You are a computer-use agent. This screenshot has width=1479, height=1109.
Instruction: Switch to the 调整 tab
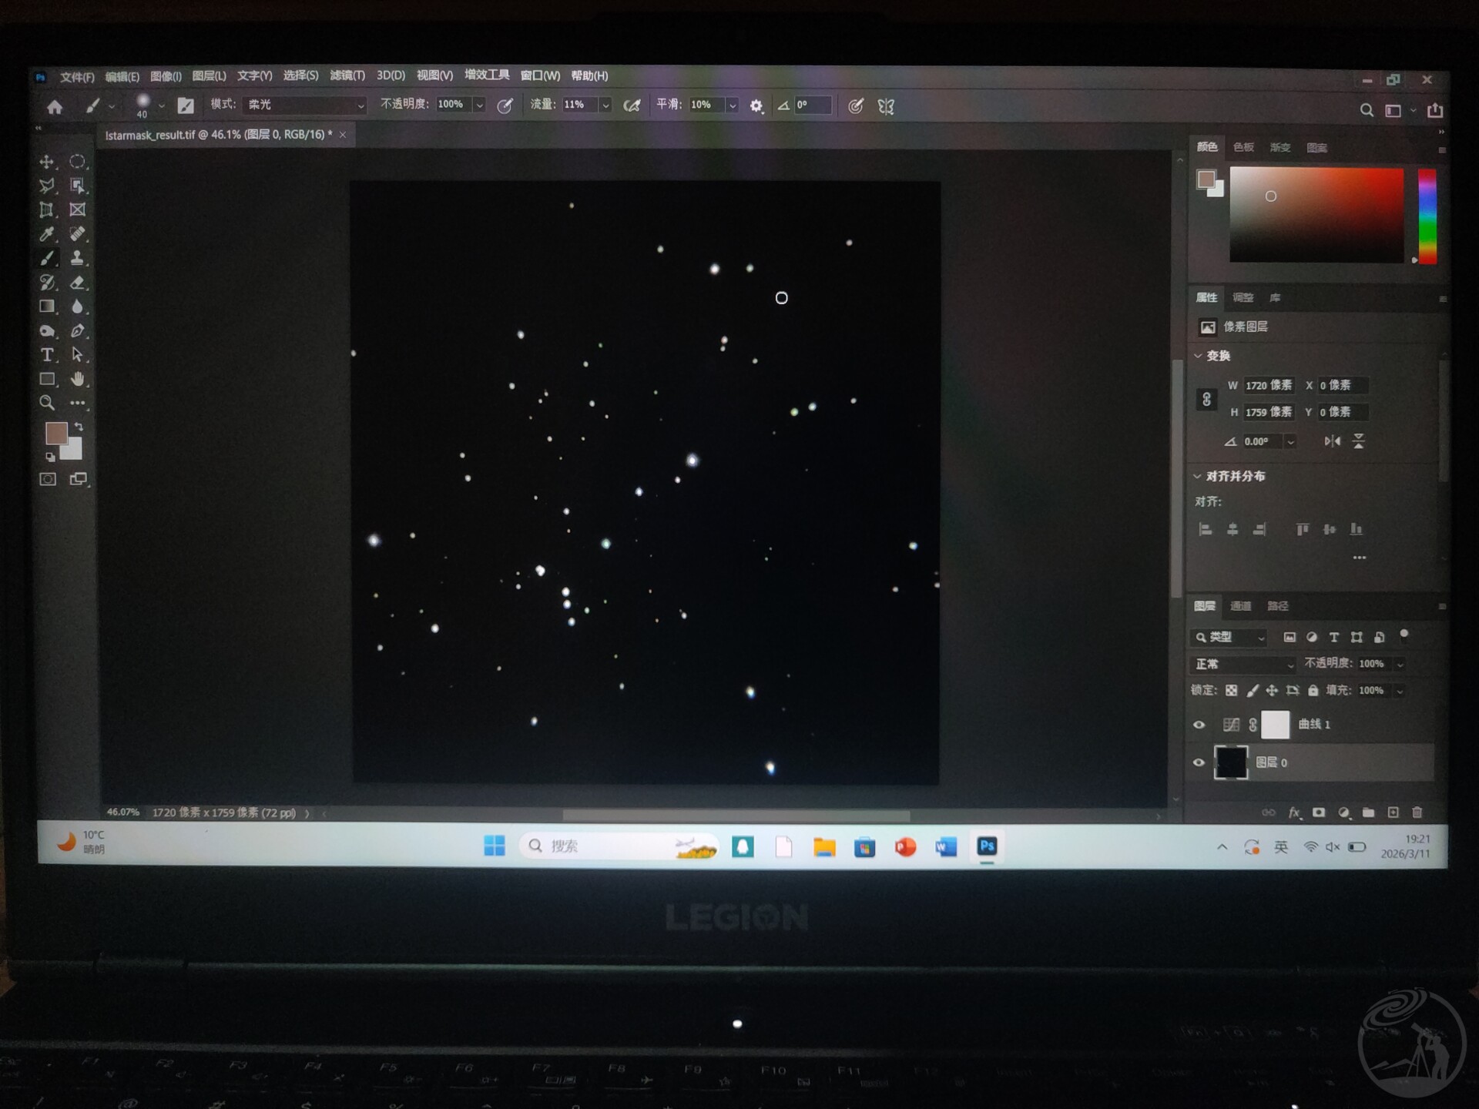click(x=1243, y=298)
